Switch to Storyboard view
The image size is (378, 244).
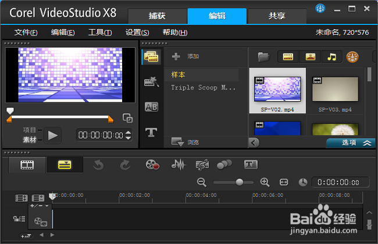[x=27, y=165]
